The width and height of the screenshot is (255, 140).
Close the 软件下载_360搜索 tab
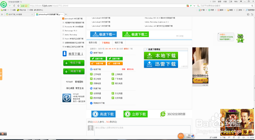tap(32, 14)
